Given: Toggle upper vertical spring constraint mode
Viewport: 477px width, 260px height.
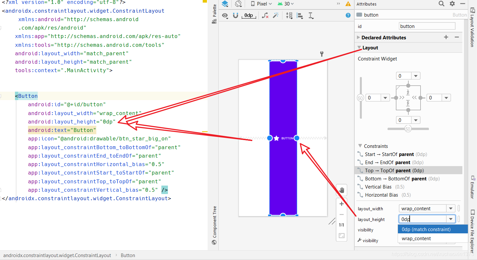Looking at the screenshot, I should pyautogui.click(x=408, y=92).
